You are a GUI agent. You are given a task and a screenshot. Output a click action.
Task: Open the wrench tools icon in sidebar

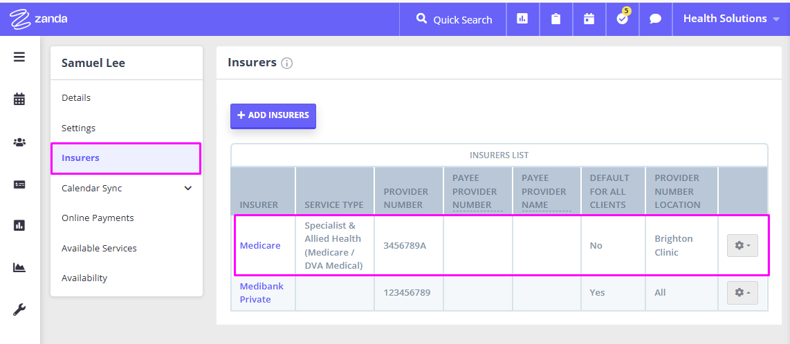[19, 309]
